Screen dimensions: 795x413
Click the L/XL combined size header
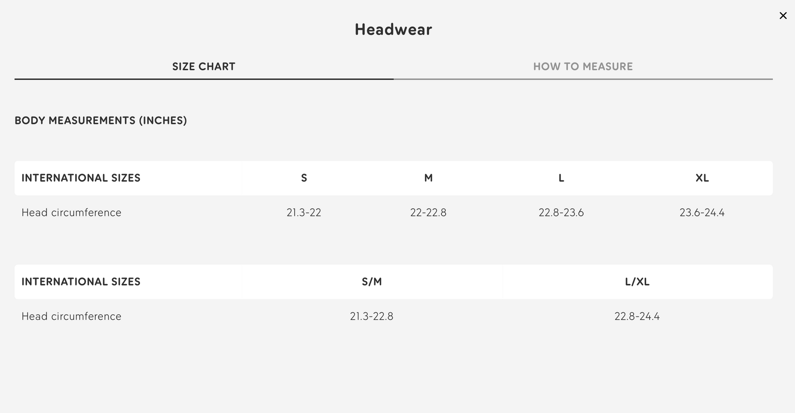(x=637, y=282)
